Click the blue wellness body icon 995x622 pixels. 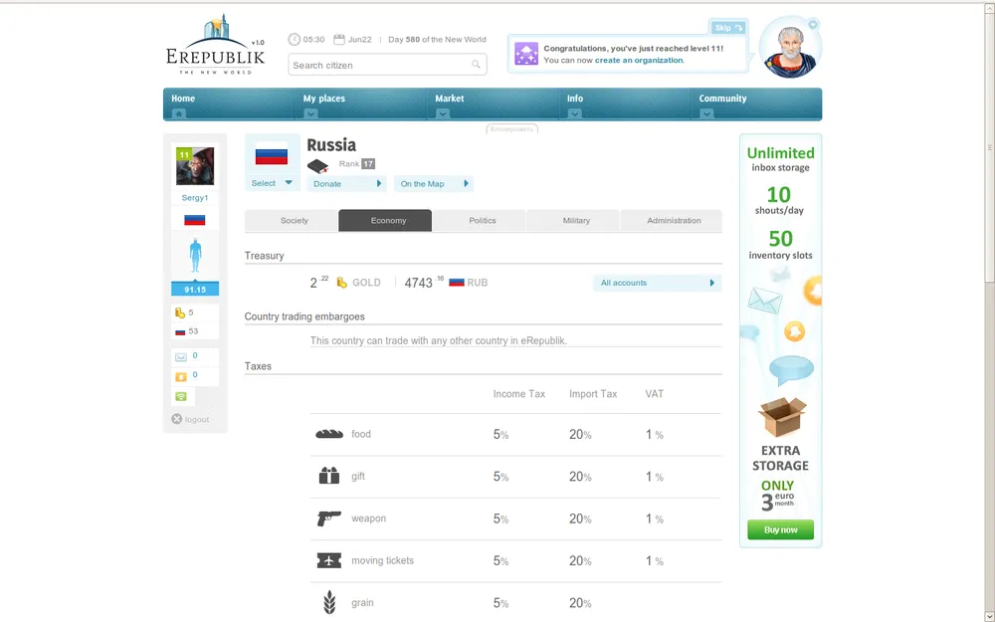(x=195, y=255)
